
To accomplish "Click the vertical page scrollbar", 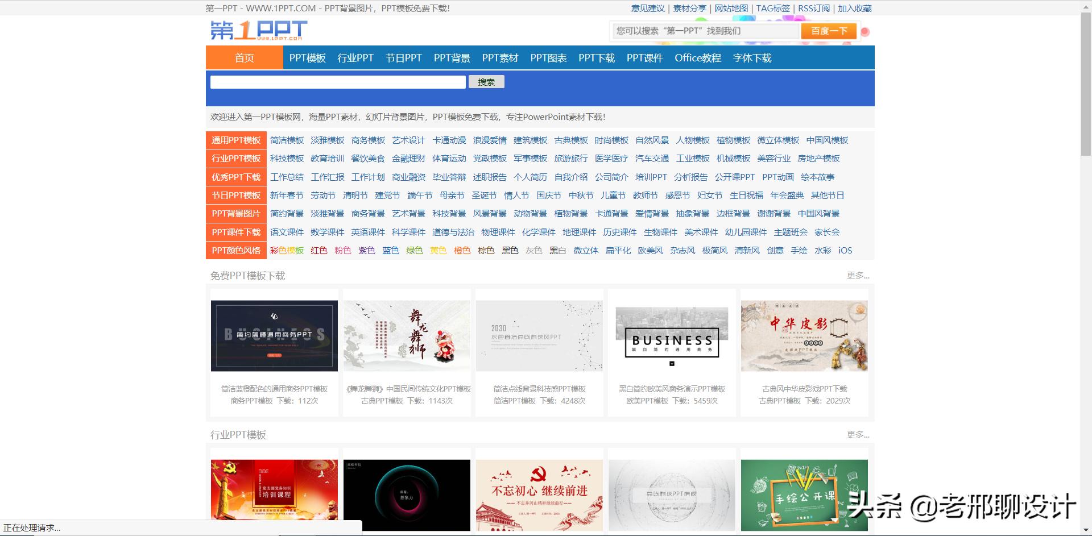I will pyautogui.click(x=1086, y=85).
